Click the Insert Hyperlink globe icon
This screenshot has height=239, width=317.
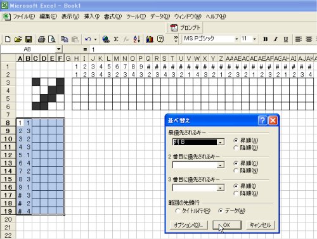106,39
